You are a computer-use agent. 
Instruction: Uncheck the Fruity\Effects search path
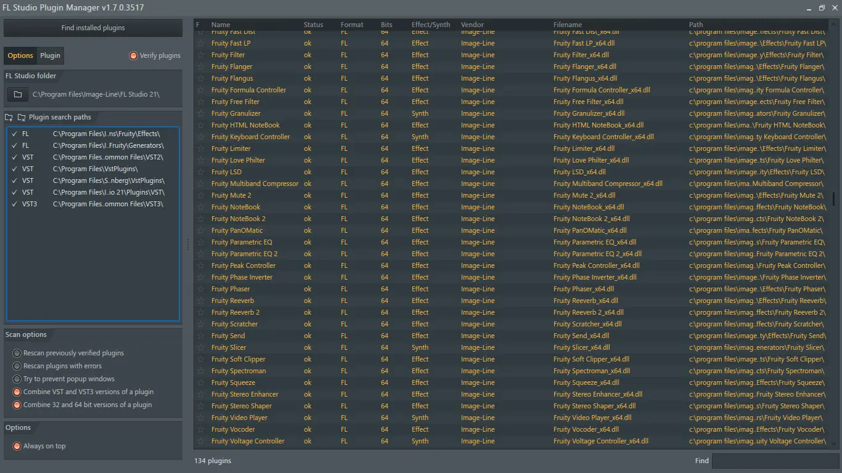[x=14, y=134]
